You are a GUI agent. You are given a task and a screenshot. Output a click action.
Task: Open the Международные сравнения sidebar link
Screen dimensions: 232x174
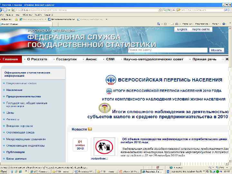tap(26, 139)
